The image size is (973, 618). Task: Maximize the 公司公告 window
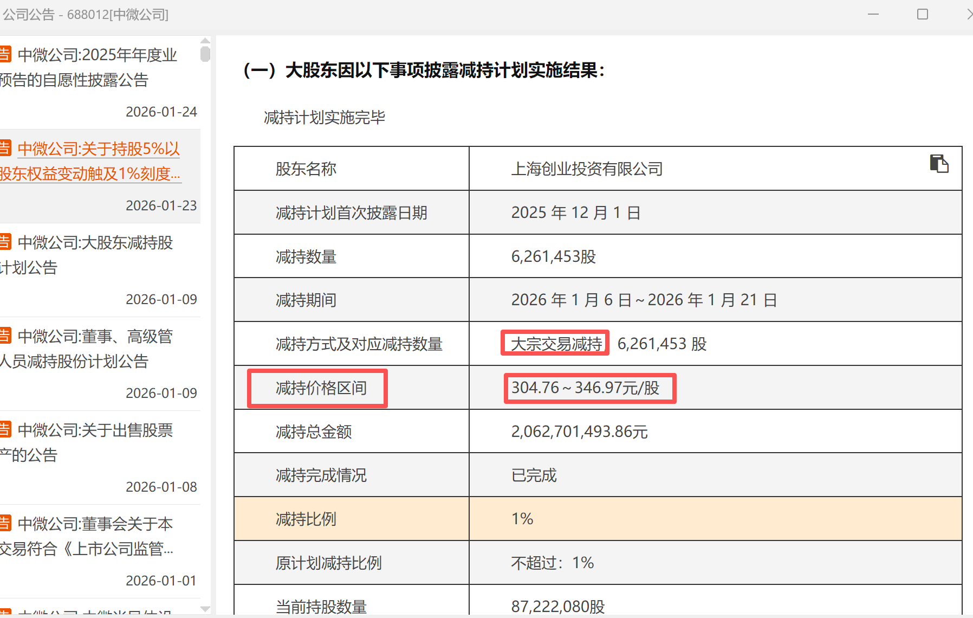click(x=923, y=15)
